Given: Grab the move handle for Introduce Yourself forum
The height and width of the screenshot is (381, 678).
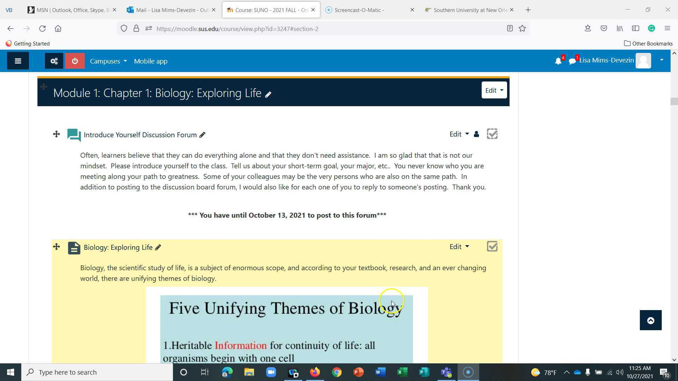Looking at the screenshot, I should click(x=56, y=134).
